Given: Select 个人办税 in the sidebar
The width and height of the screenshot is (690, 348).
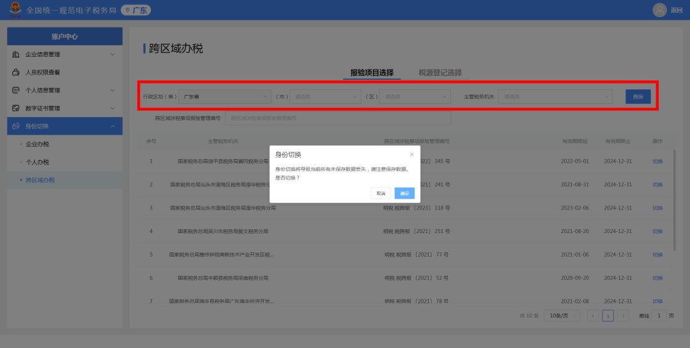Looking at the screenshot, I should point(38,162).
